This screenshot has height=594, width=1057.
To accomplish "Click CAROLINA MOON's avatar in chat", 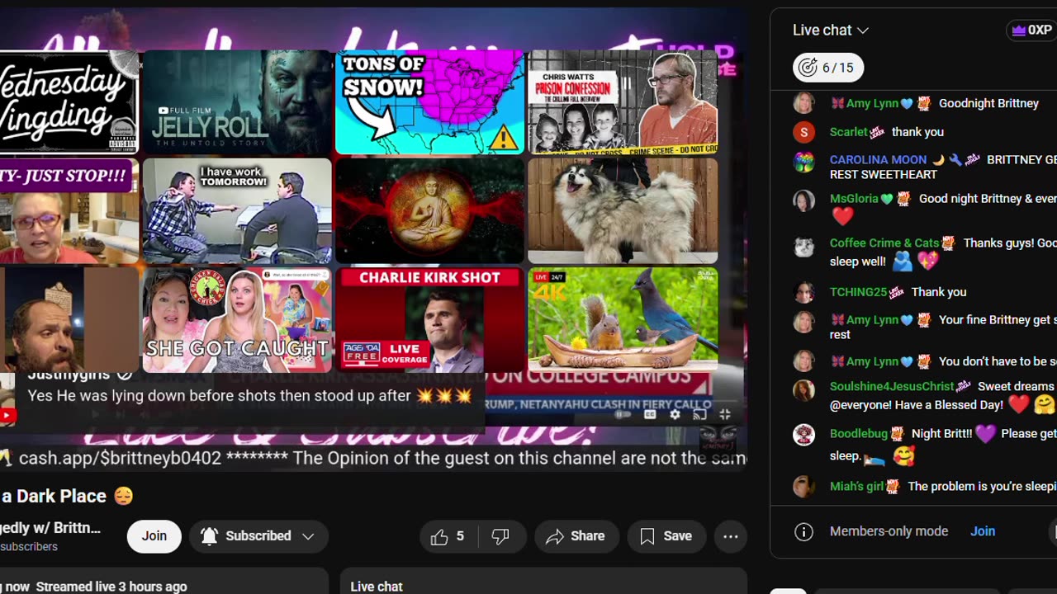I will [x=803, y=161].
